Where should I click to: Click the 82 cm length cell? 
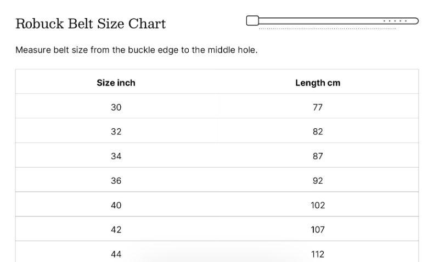pos(318,132)
